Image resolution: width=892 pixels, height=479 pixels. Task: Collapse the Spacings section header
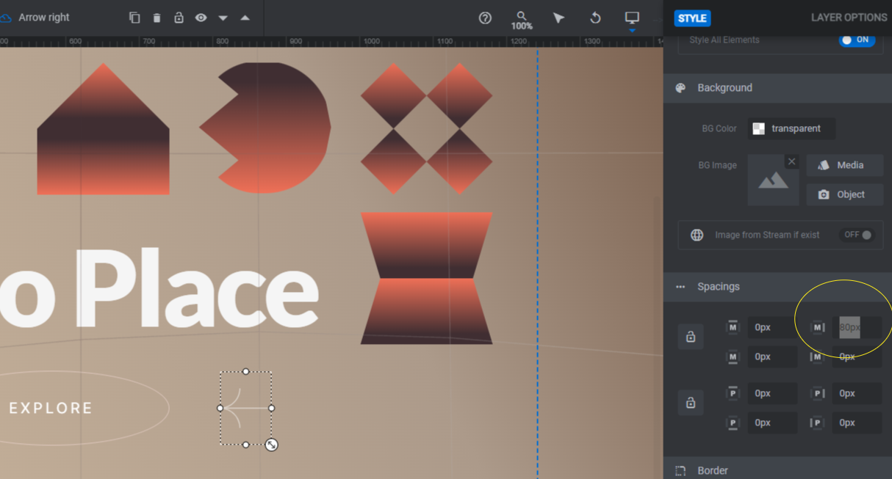pos(777,287)
